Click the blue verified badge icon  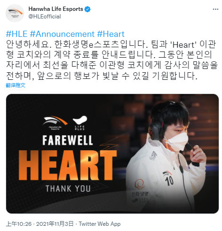(88, 9)
